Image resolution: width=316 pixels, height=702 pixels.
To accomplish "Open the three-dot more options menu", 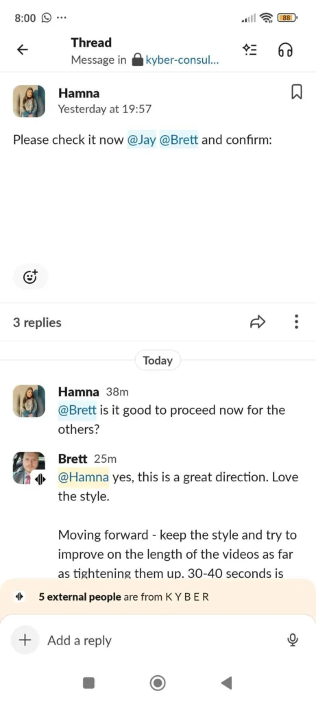I will pos(296,322).
